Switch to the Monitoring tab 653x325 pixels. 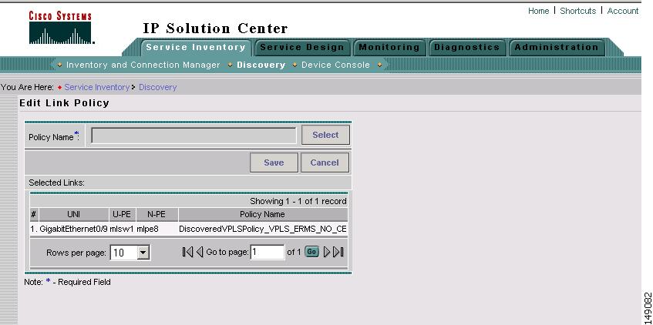(389, 48)
